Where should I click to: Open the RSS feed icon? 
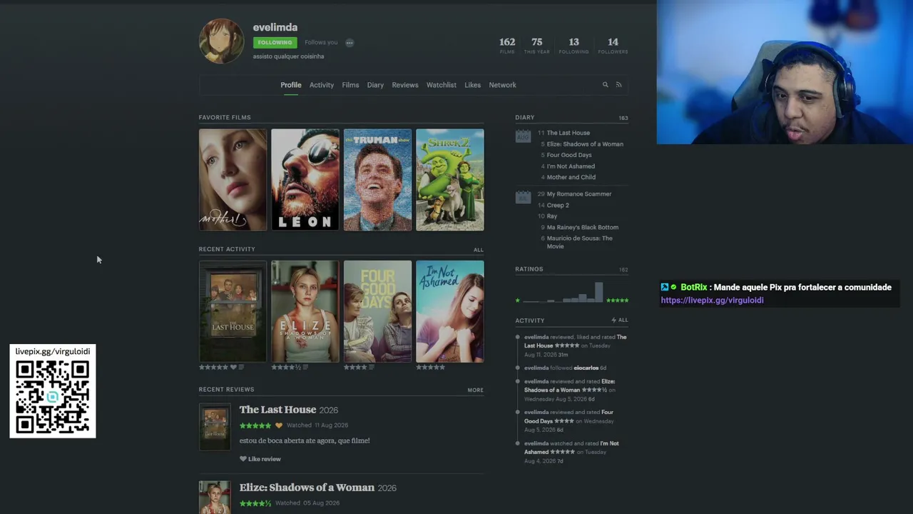tap(618, 85)
